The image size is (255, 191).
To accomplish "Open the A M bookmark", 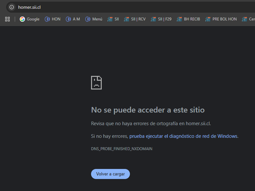I will click(x=73, y=19).
